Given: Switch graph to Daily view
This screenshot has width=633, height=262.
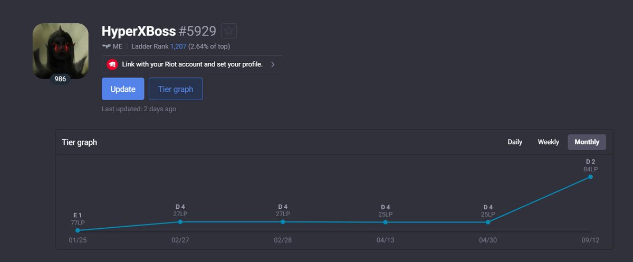Looking at the screenshot, I should 515,142.
